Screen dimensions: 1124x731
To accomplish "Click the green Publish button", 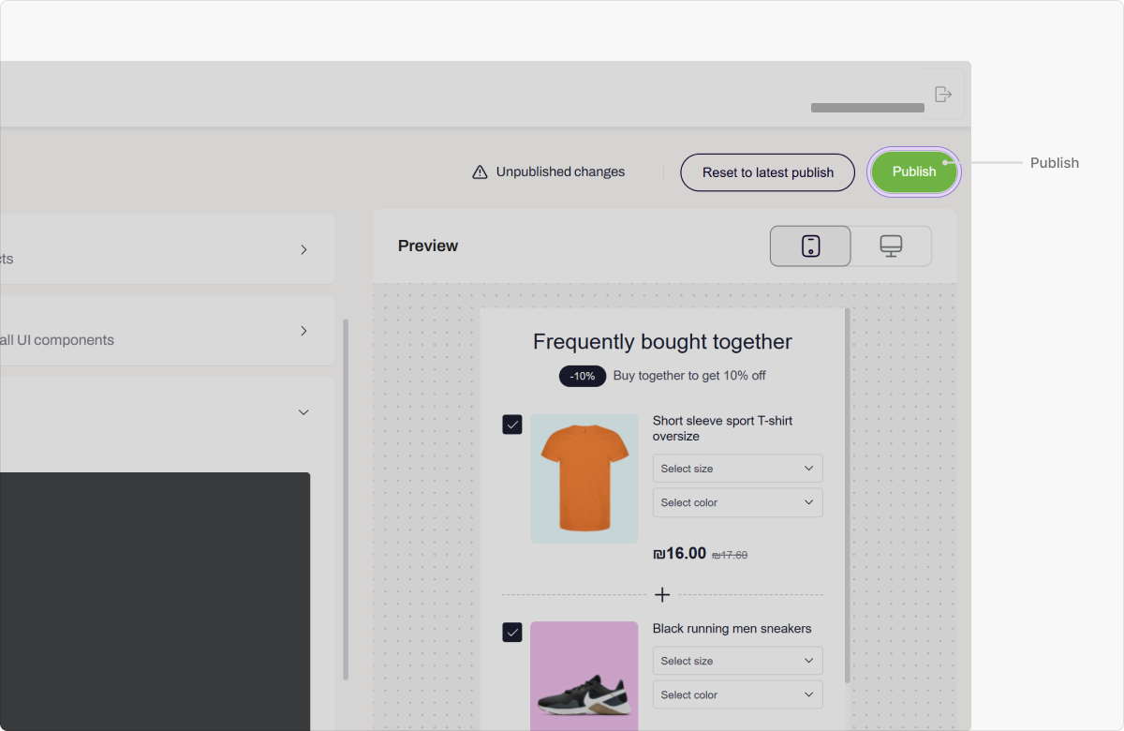I will click(x=913, y=172).
